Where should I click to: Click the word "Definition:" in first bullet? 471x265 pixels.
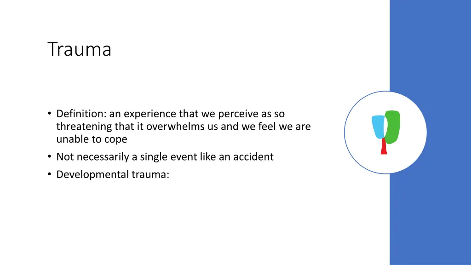(81, 114)
